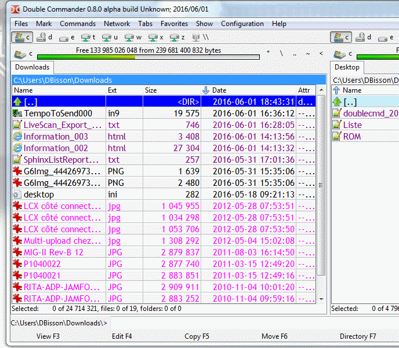Go to home with ~ button
Image resolution: width=399 pixels, height=348 pixels.
pos(308,53)
